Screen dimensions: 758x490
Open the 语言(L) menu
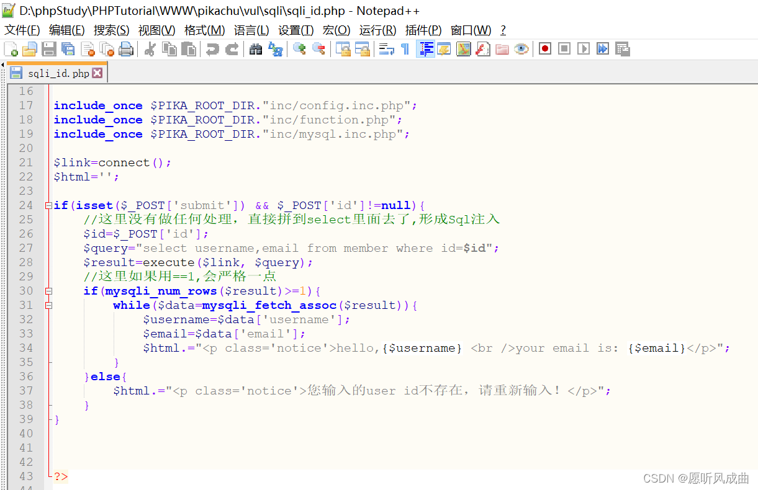[x=251, y=30]
